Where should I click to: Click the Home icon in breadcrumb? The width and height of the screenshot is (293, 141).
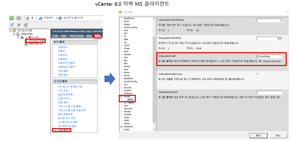[28, 18]
